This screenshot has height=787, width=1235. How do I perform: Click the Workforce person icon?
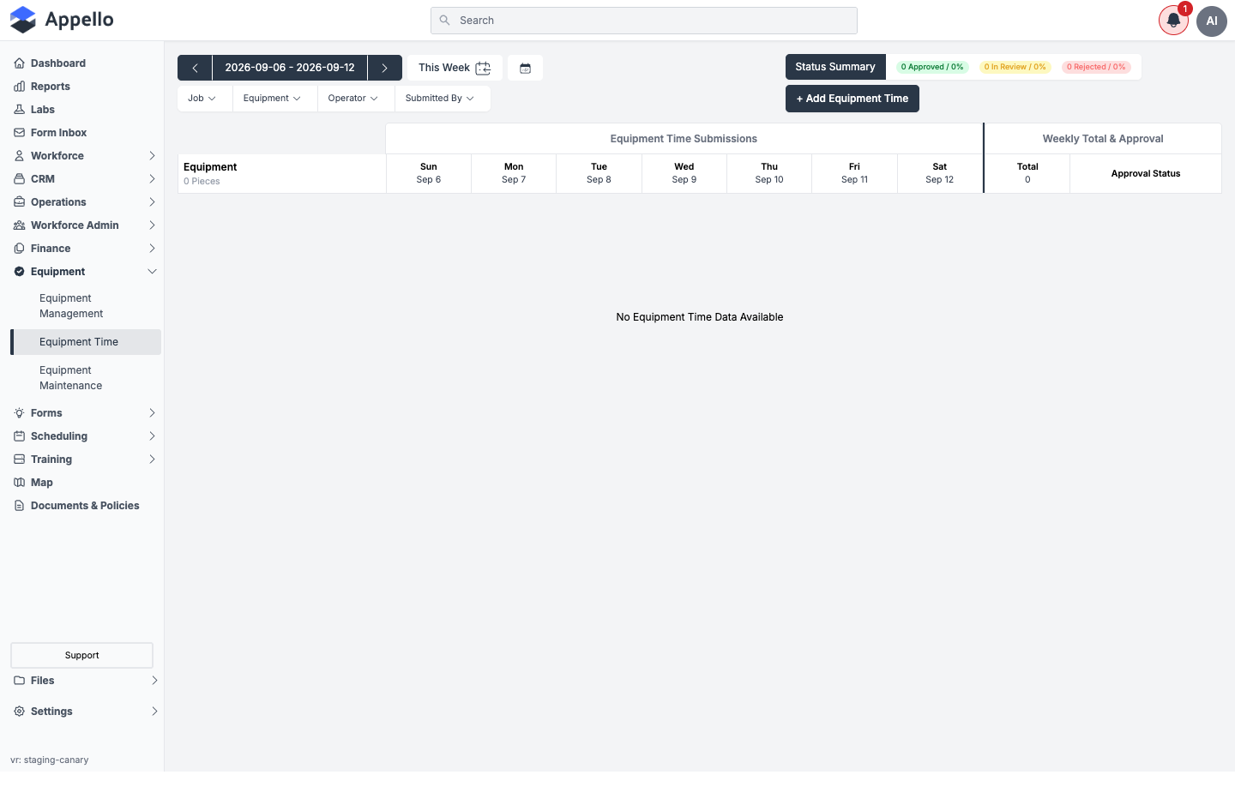point(19,156)
